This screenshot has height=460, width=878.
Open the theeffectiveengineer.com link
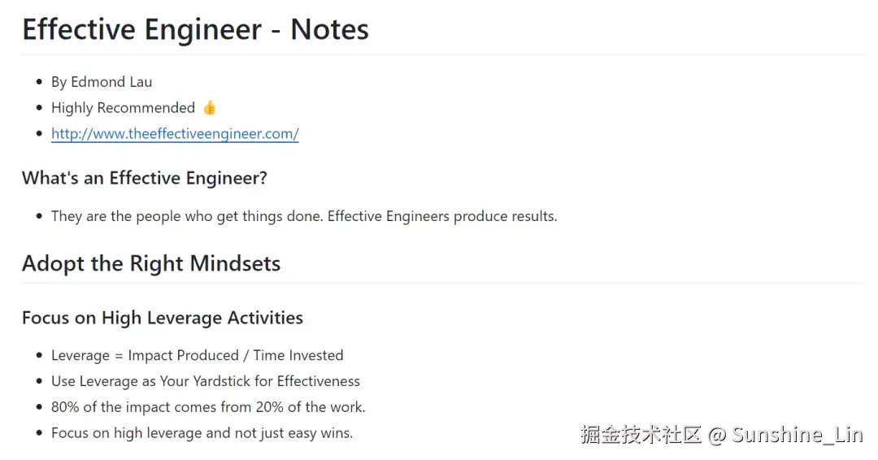coord(175,134)
